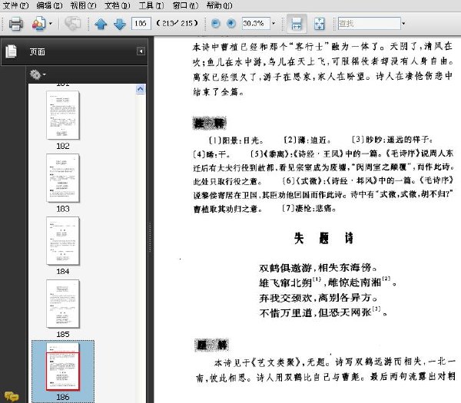461x403 pixels.
Task: Click the page number field showing 186
Action: coord(141,23)
